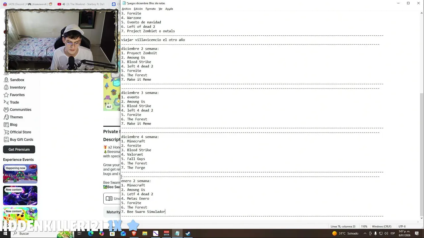Click the line '7. Bee Swarm Simulador'
Image resolution: width=424 pixels, height=238 pixels.
click(143, 212)
